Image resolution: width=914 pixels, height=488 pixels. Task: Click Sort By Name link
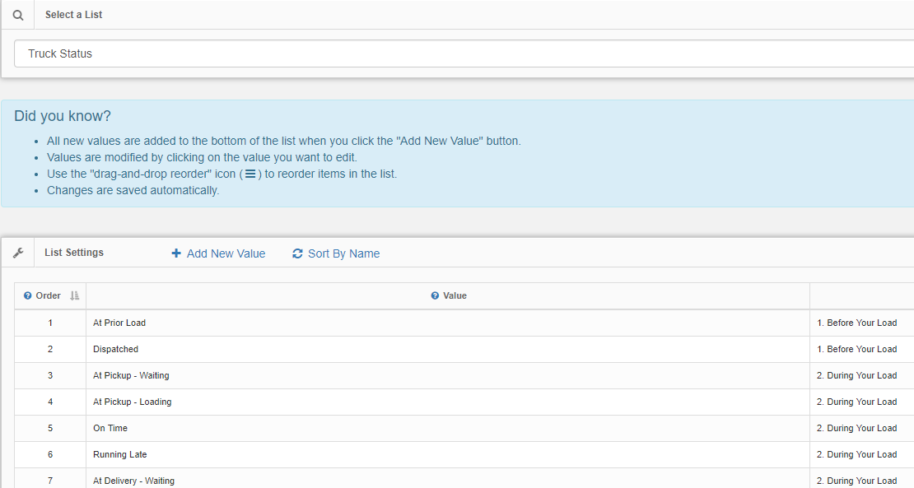click(336, 253)
